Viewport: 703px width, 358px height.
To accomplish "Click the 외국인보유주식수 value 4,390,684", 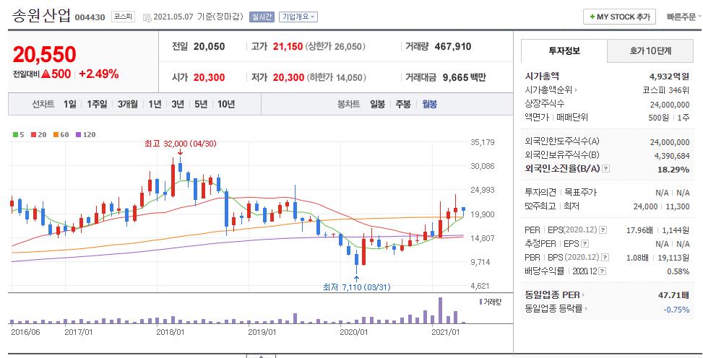I will [x=672, y=155].
